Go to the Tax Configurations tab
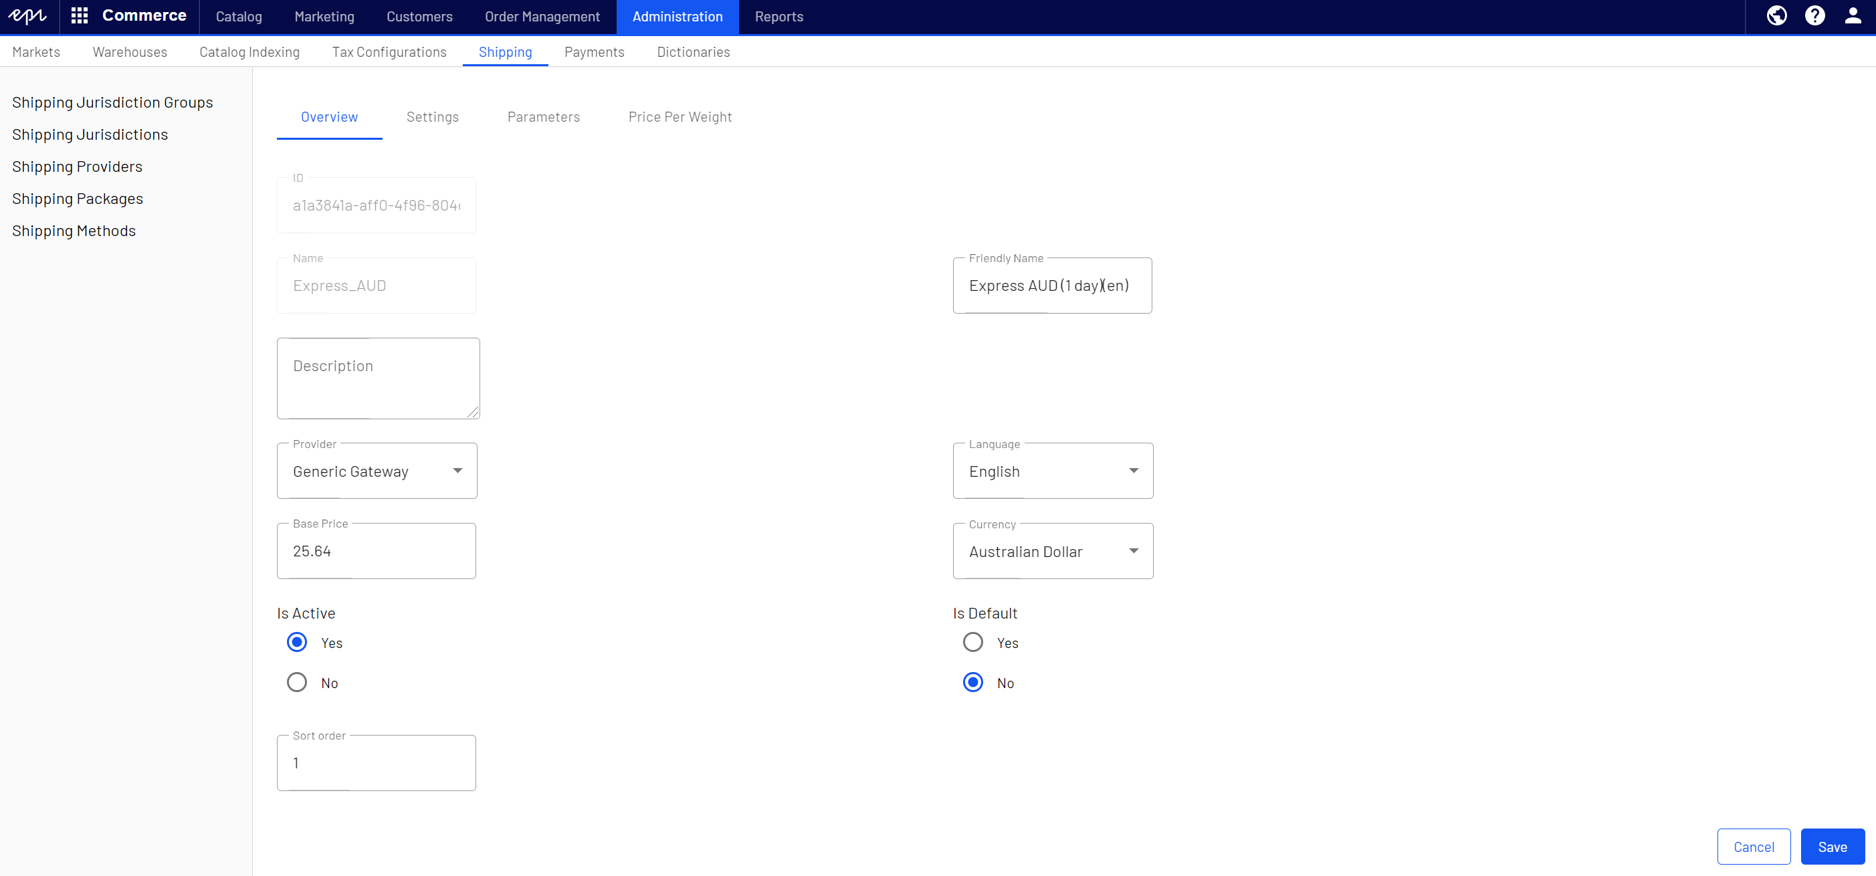This screenshot has width=1876, height=876. point(390,51)
